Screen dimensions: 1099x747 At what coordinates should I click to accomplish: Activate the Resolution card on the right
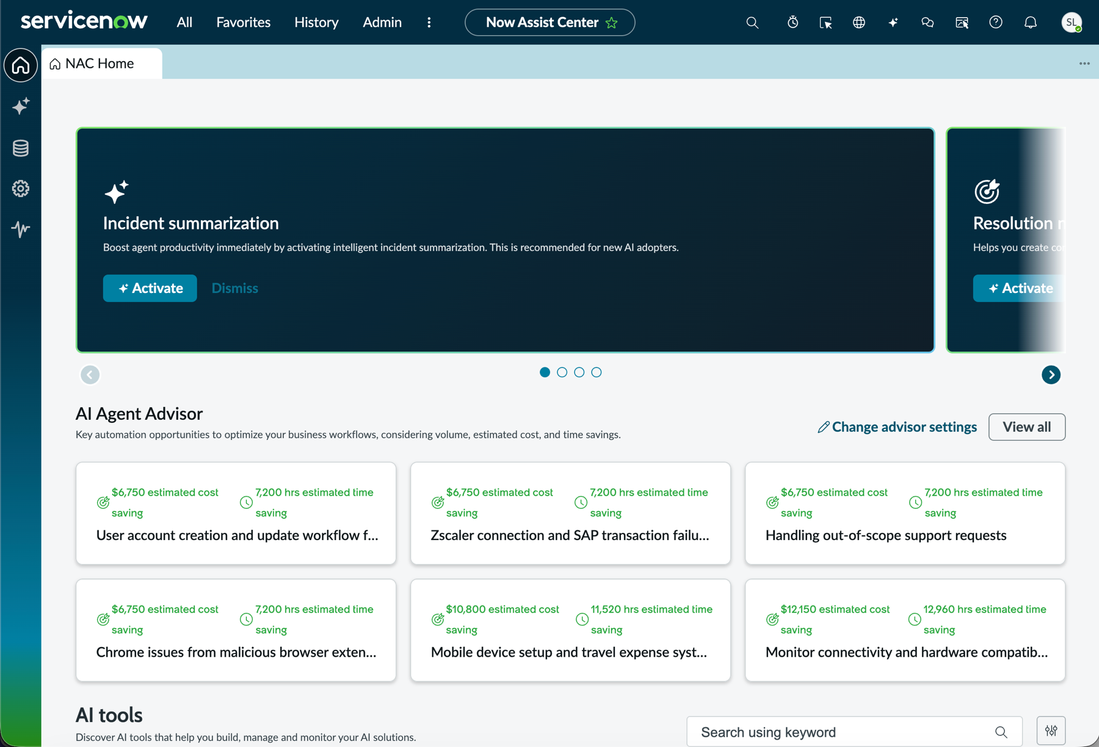(1018, 288)
